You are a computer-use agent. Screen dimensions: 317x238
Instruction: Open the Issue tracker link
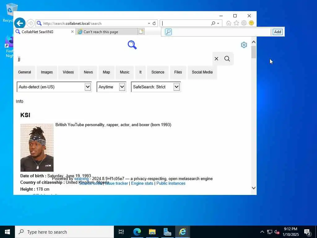(116, 183)
